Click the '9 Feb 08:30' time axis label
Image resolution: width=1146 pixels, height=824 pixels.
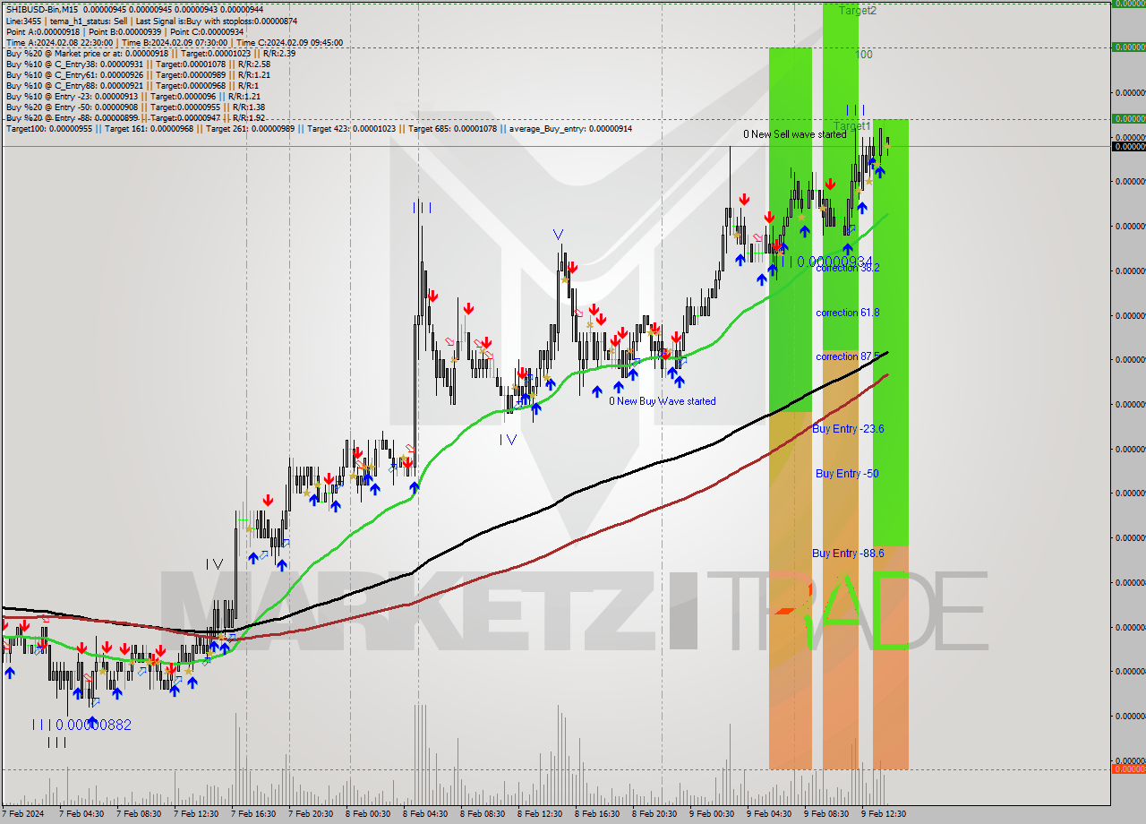826,814
